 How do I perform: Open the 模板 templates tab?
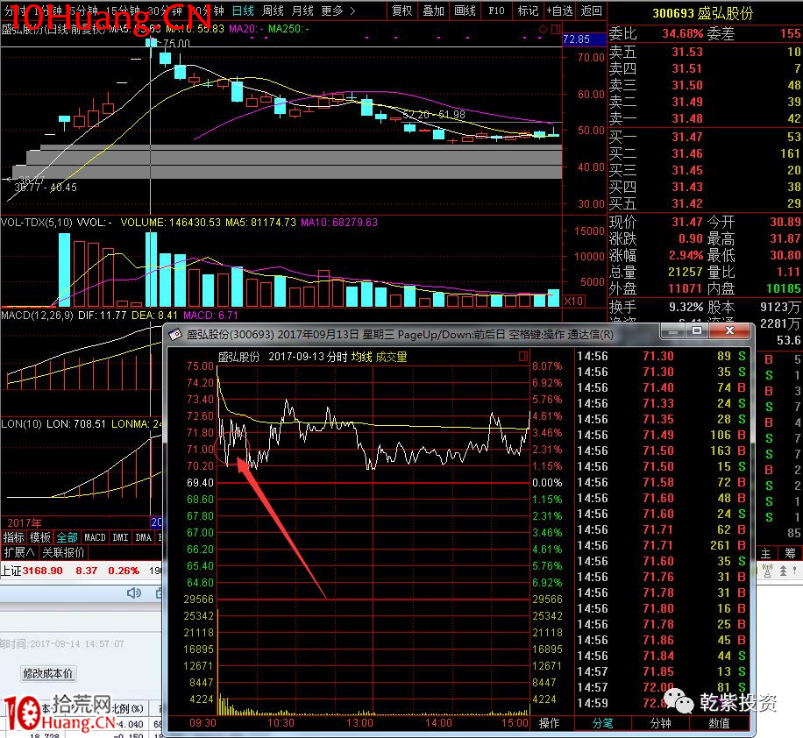point(40,537)
